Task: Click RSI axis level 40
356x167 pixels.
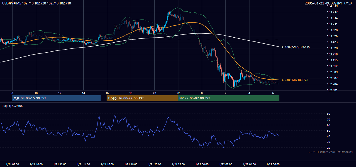Action: tap(329, 136)
